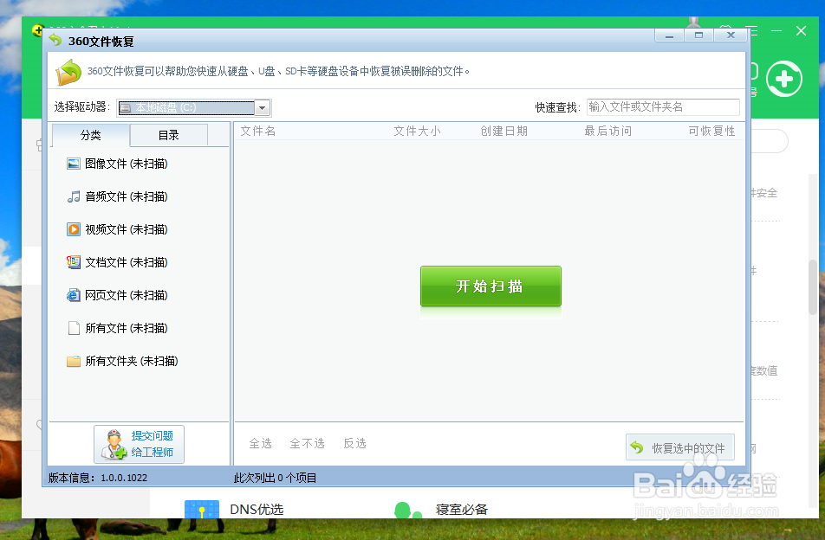
Task: Close the 360 main window behind
Action: 801,31
